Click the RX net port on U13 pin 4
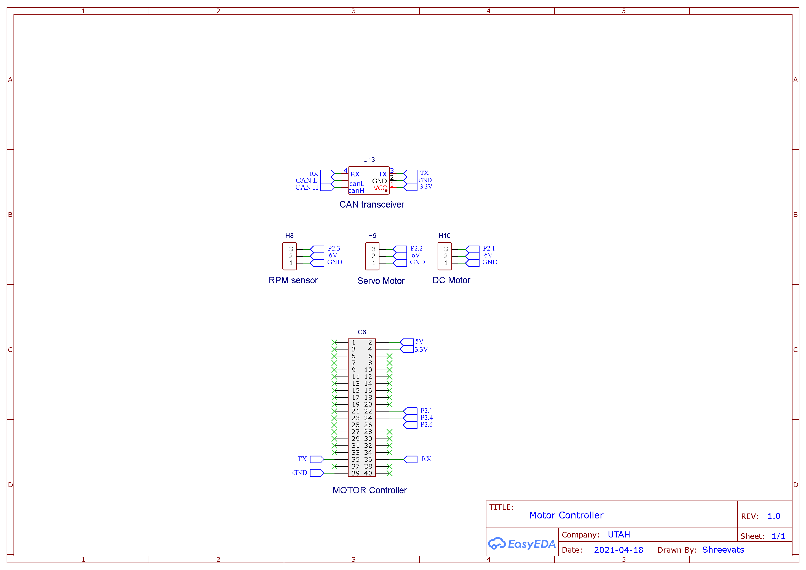This screenshot has height=570, width=806. (327, 173)
